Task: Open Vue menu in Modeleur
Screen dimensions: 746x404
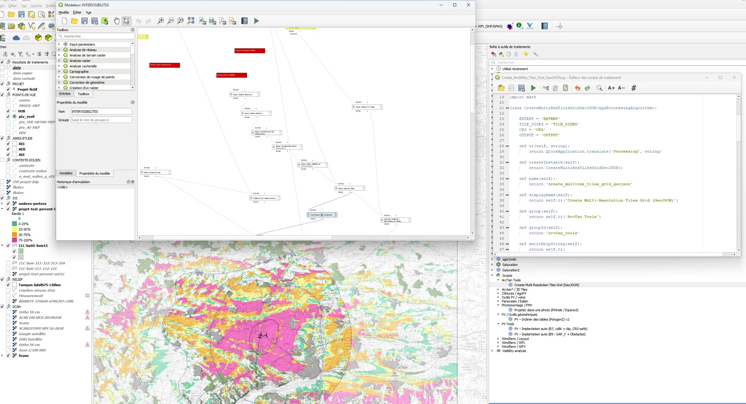Action: pos(88,12)
